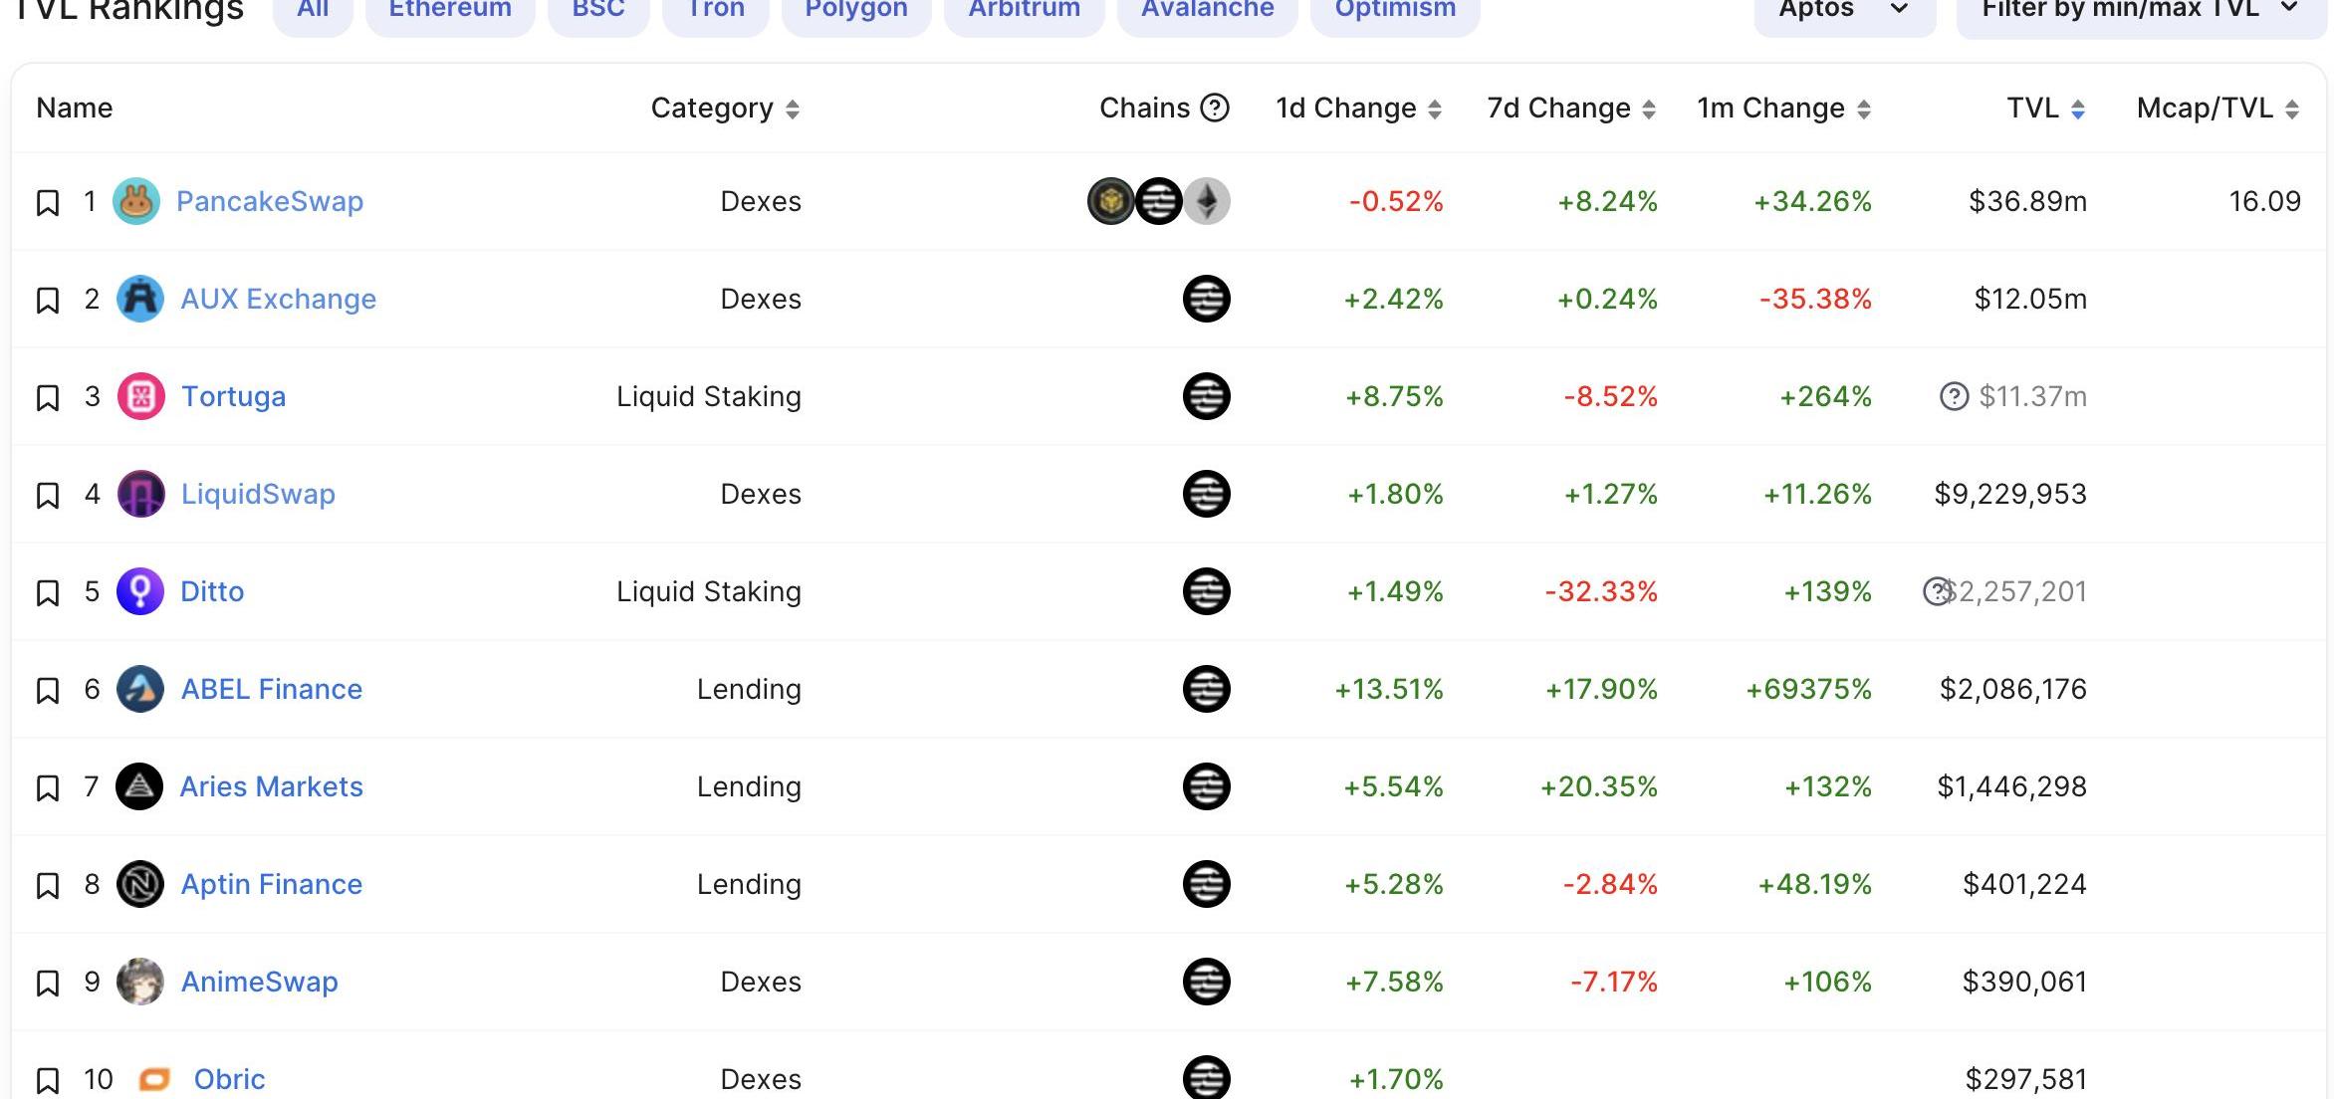The height and width of the screenshot is (1099, 2334).
Task: Click the Chains help question mark icon
Action: coord(1215,108)
